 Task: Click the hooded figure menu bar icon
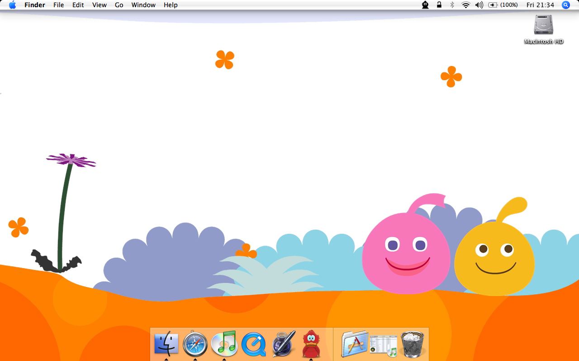(x=425, y=5)
